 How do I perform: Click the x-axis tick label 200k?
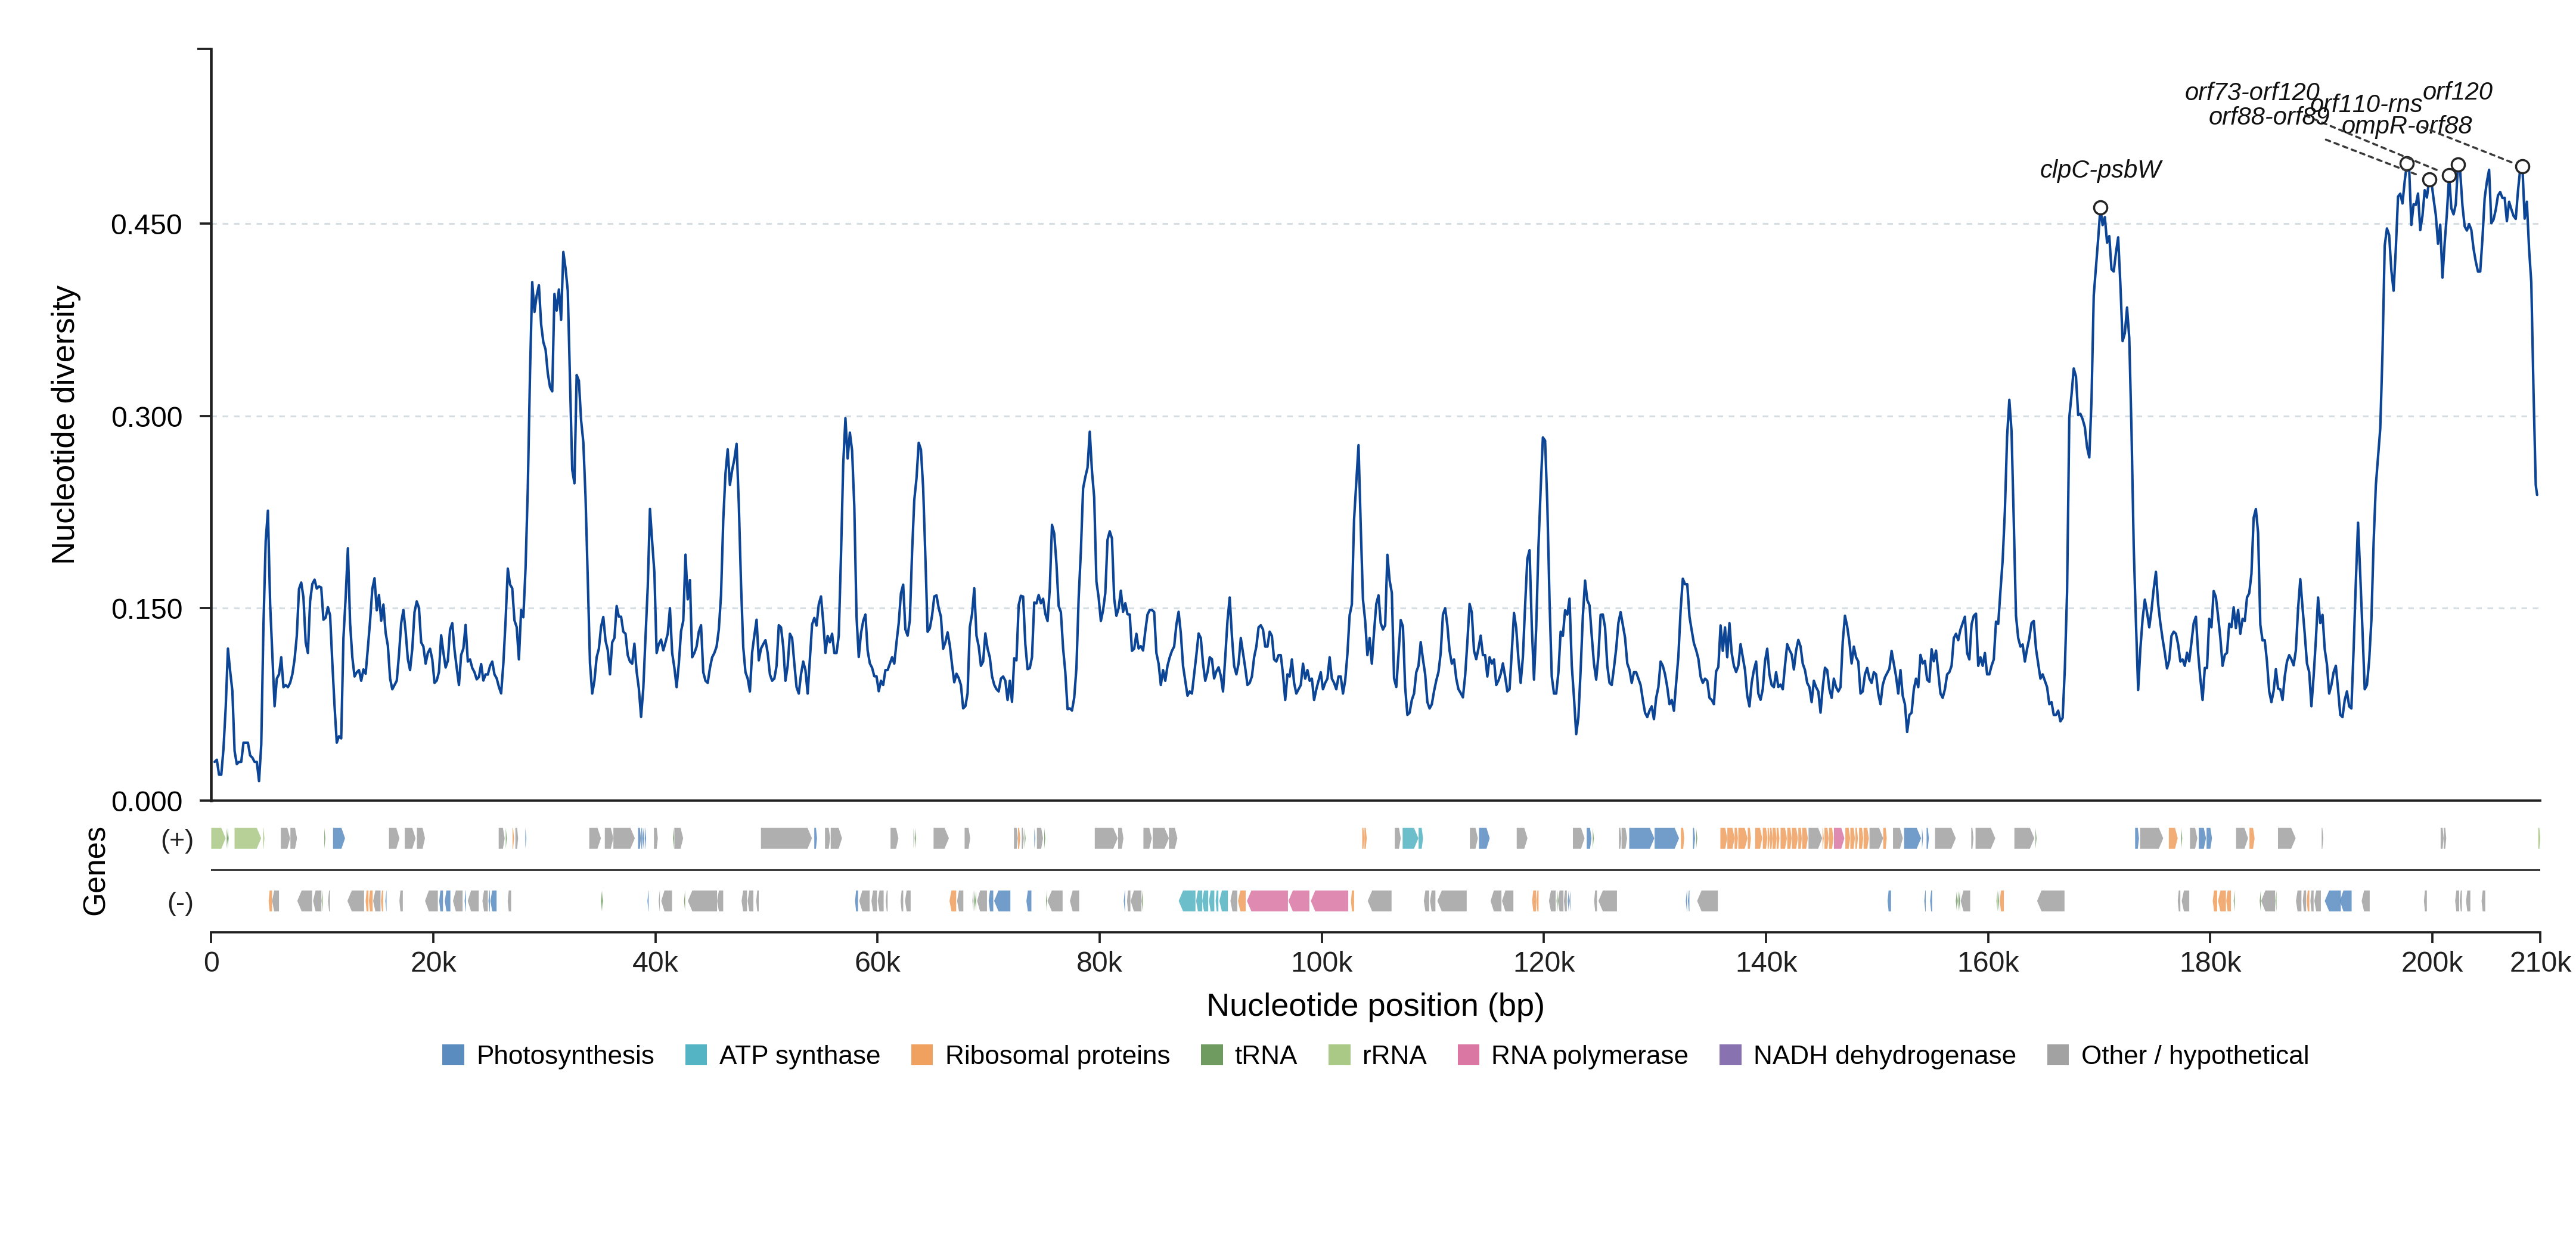point(2432,962)
